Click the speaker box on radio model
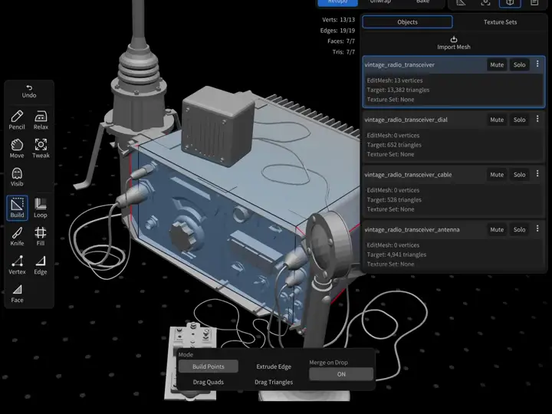The width and height of the screenshot is (552, 414). coord(217,126)
